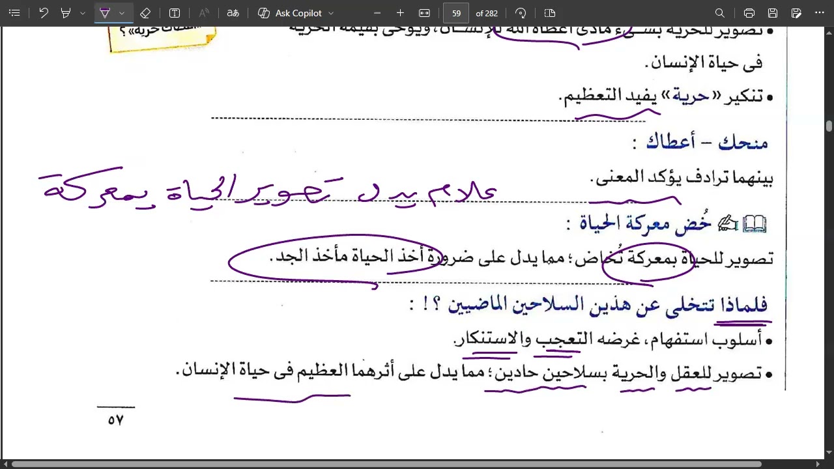Image resolution: width=834 pixels, height=469 pixels.
Task: Click Ask Copilot button
Action: (x=290, y=13)
